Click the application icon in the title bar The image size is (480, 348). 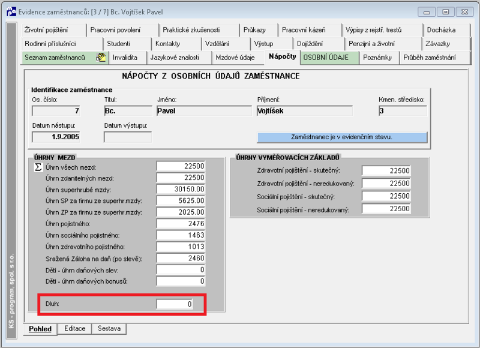11,11
